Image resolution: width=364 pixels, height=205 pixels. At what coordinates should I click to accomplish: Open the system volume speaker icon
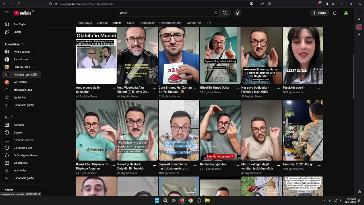tap(340, 200)
